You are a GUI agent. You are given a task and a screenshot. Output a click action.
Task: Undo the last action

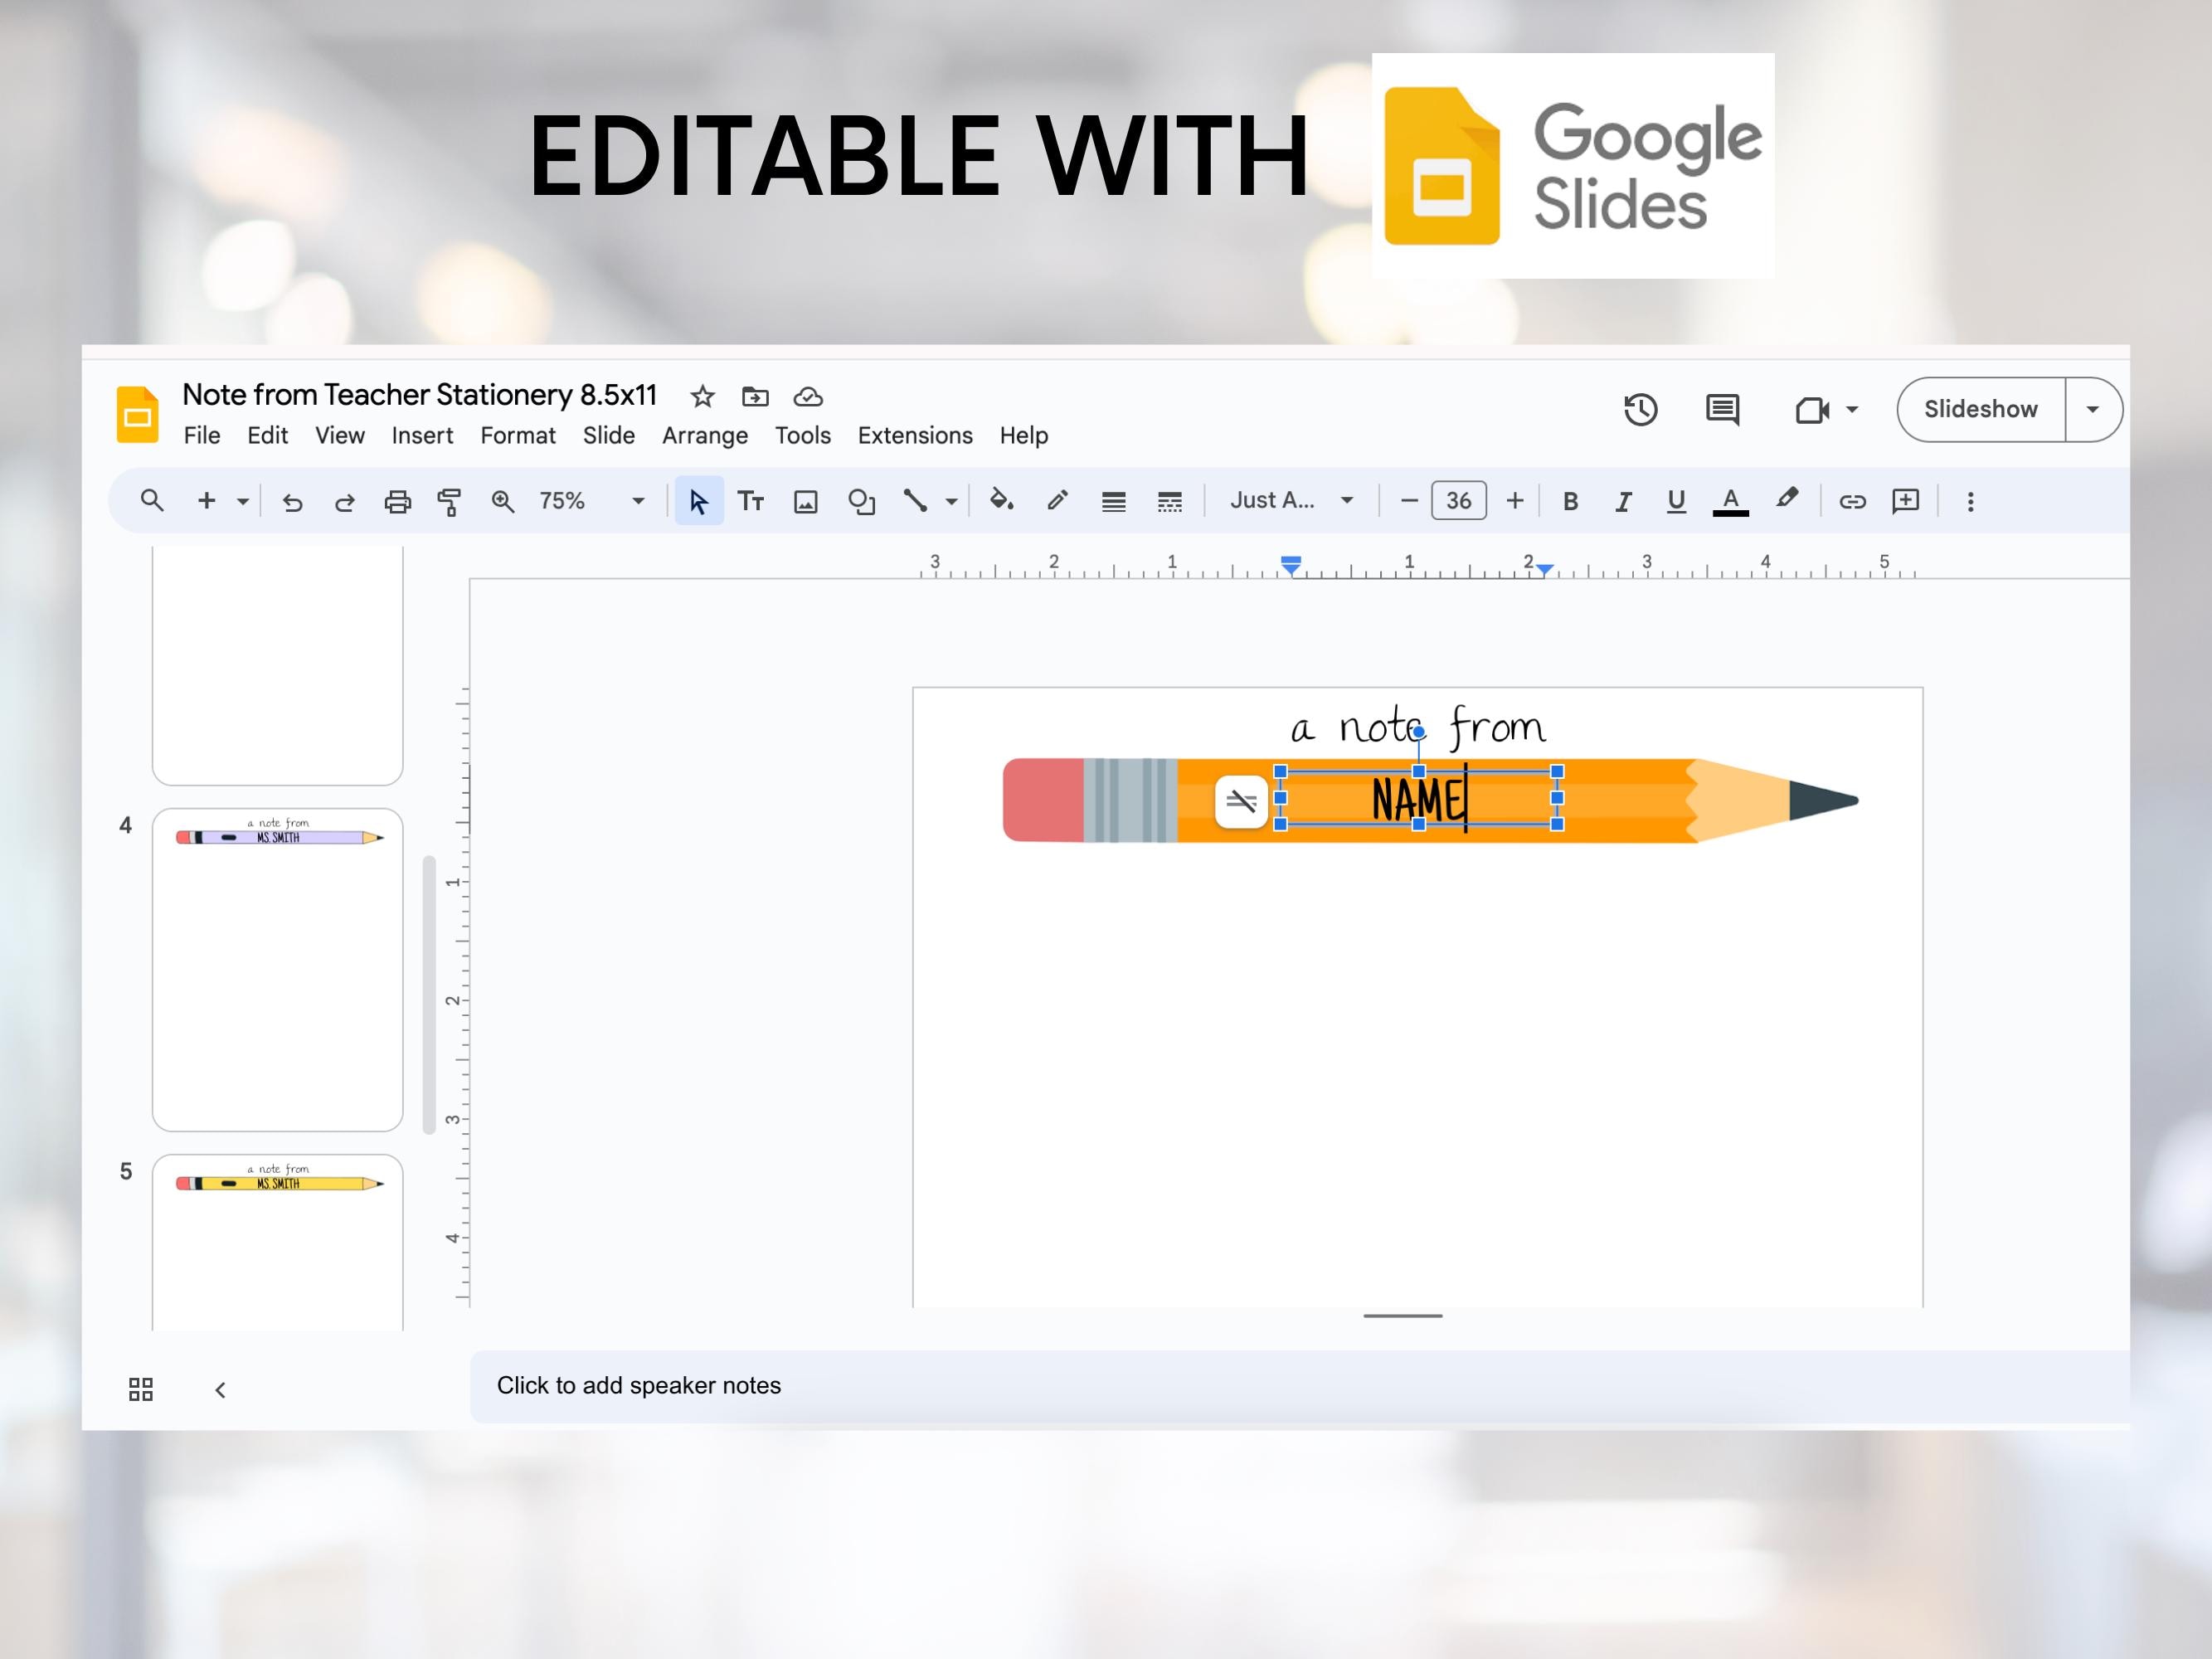tap(292, 501)
